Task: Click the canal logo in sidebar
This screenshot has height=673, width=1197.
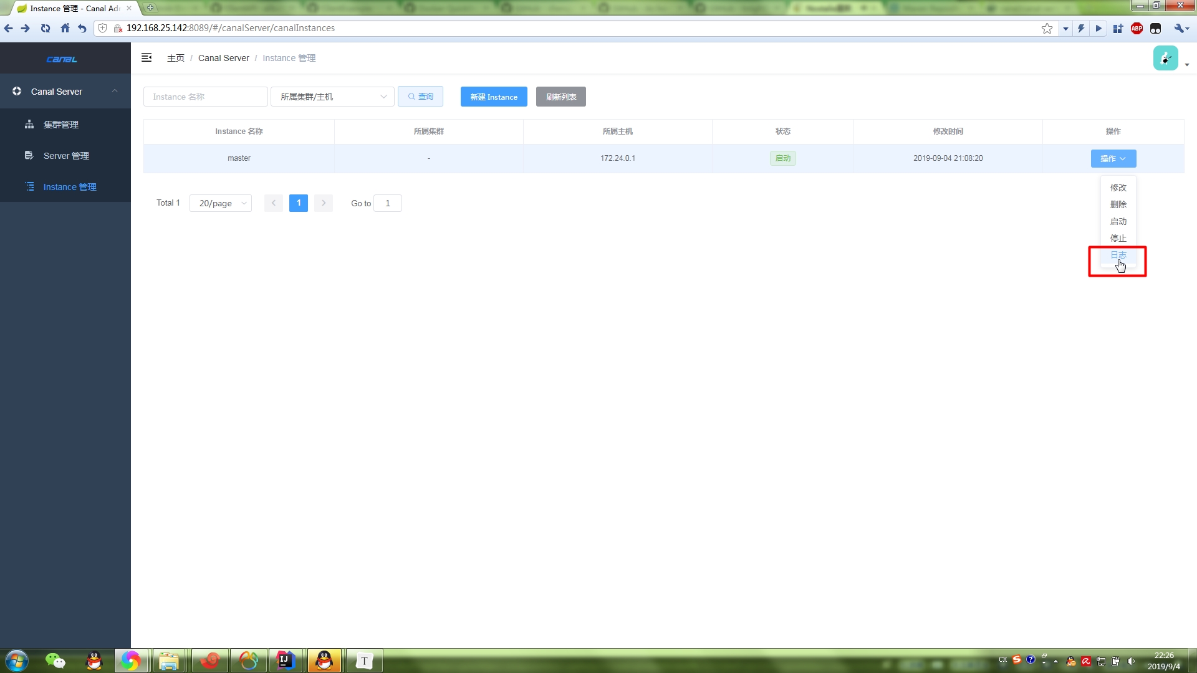Action: point(62,59)
